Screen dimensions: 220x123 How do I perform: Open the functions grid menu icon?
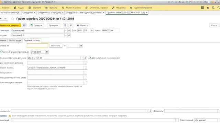point(202,8)
